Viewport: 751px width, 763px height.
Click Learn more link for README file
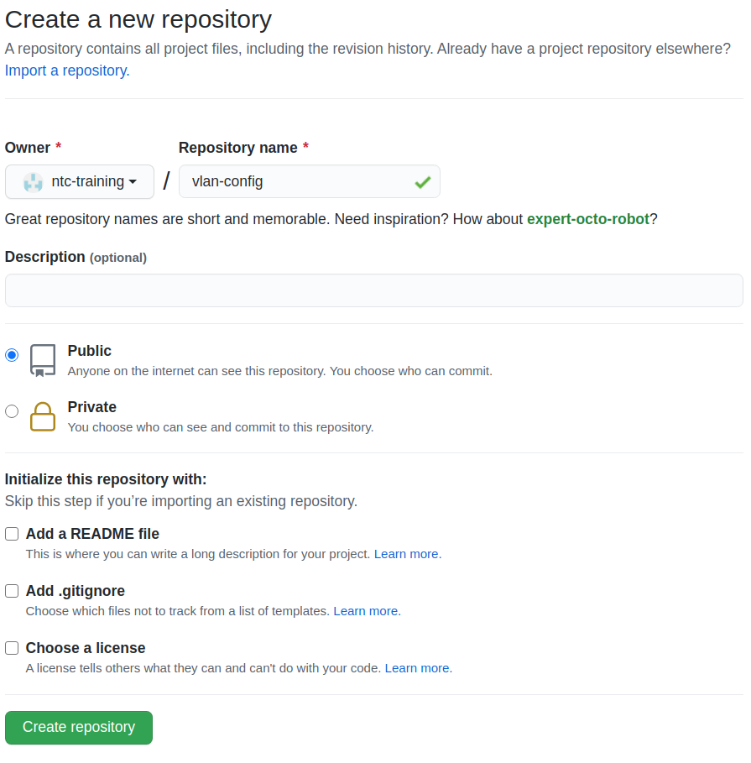tap(407, 554)
